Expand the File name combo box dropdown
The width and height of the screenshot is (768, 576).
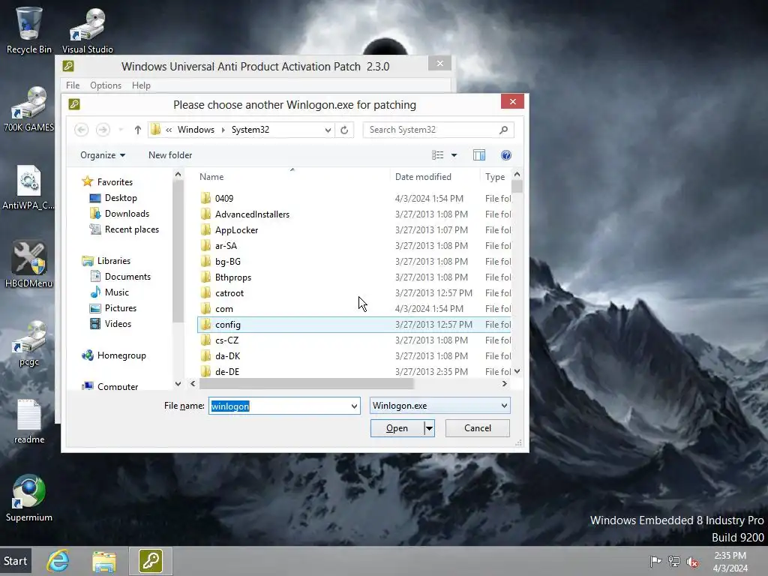point(354,406)
